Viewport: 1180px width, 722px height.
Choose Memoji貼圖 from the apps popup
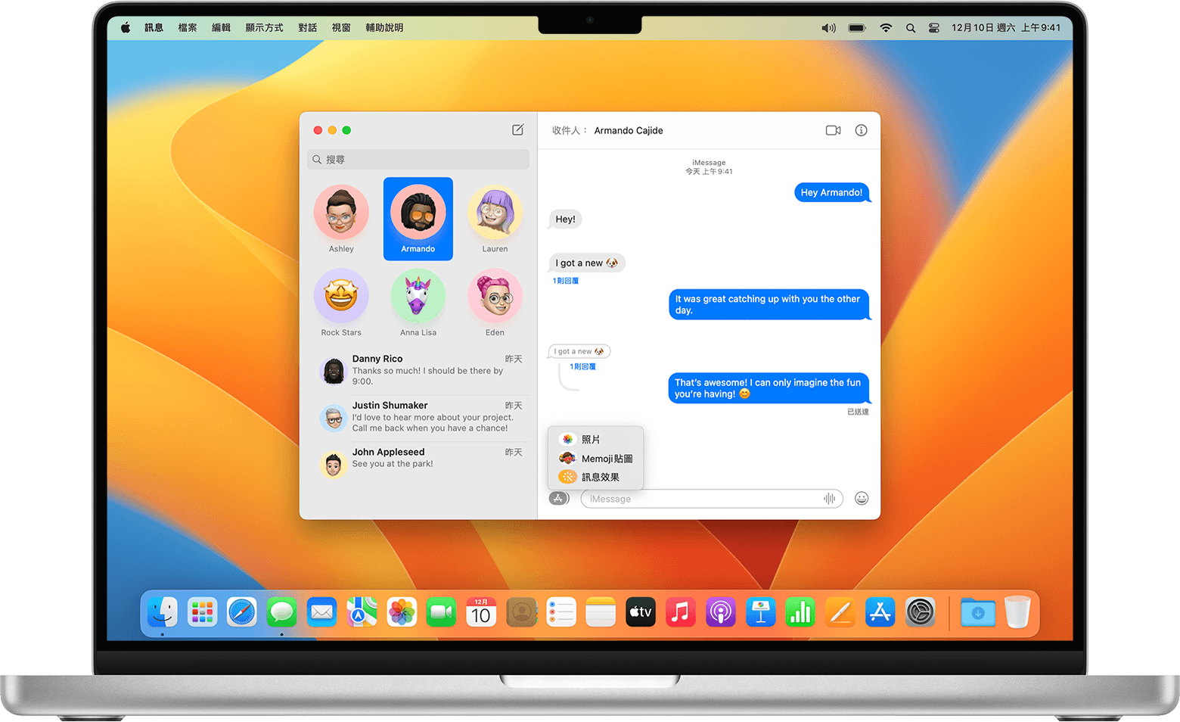pos(595,458)
